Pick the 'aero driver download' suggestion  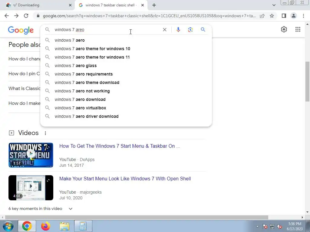click(126, 116)
